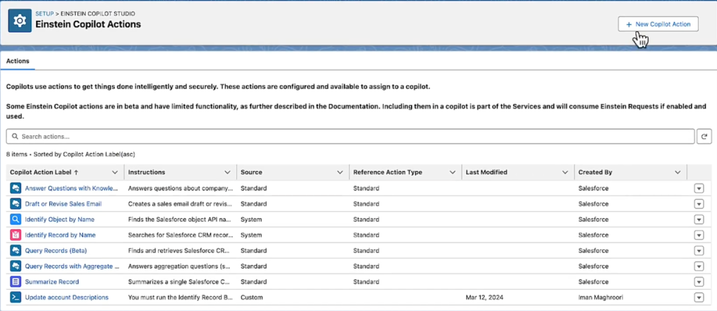Open Query Records (Beta) link
Image resolution: width=717 pixels, height=311 pixels.
pyautogui.click(x=56, y=250)
